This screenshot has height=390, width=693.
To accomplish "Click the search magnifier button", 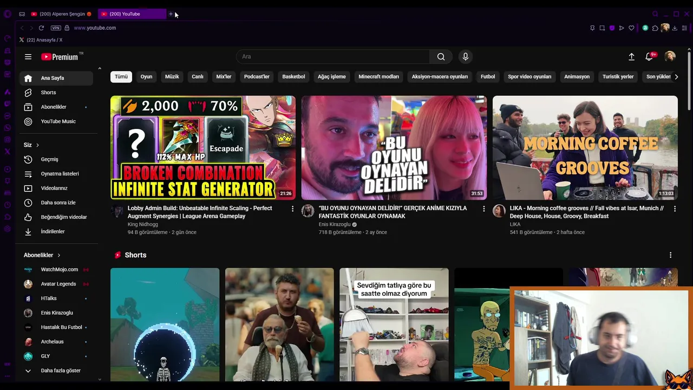I will tap(441, 56).
